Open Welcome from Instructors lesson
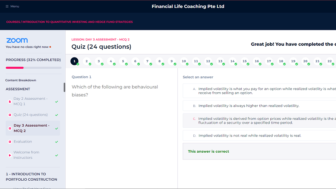Image resolution: width=336 pixels, height=189 pixels. point(26,155)
